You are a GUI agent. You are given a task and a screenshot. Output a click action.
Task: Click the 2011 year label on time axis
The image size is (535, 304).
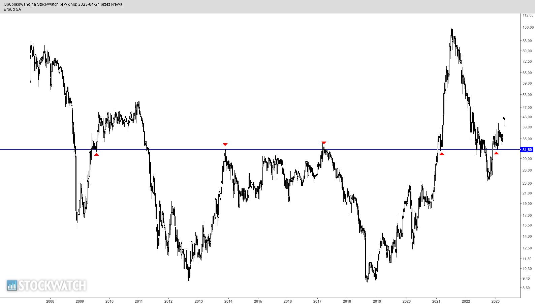tap(139, 301)
